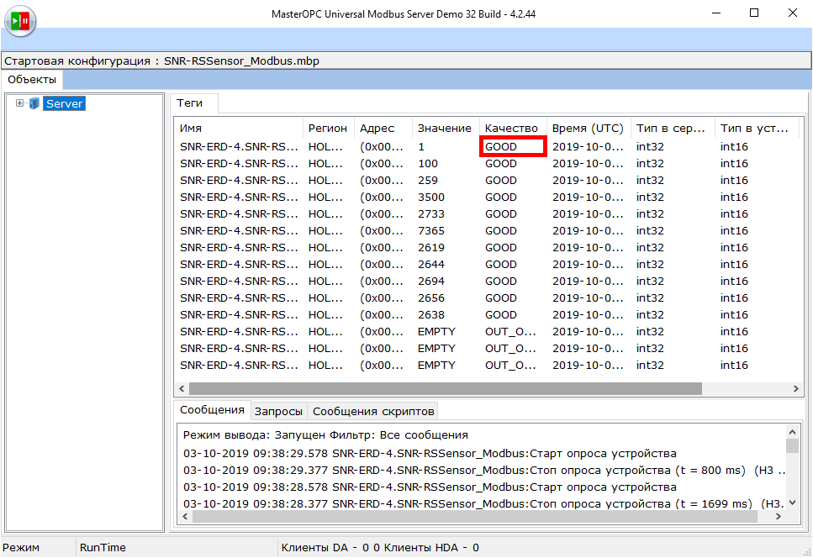Click the Время (UTC) column header
813x558 pixels.
tap(588, 129)
